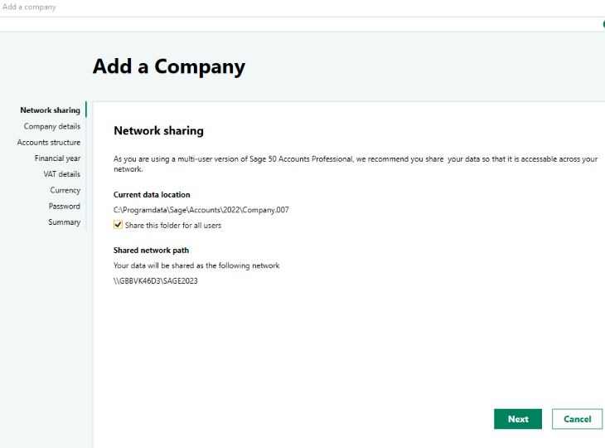
Task: Jump to the Financial year step
Action: (57, 158)
